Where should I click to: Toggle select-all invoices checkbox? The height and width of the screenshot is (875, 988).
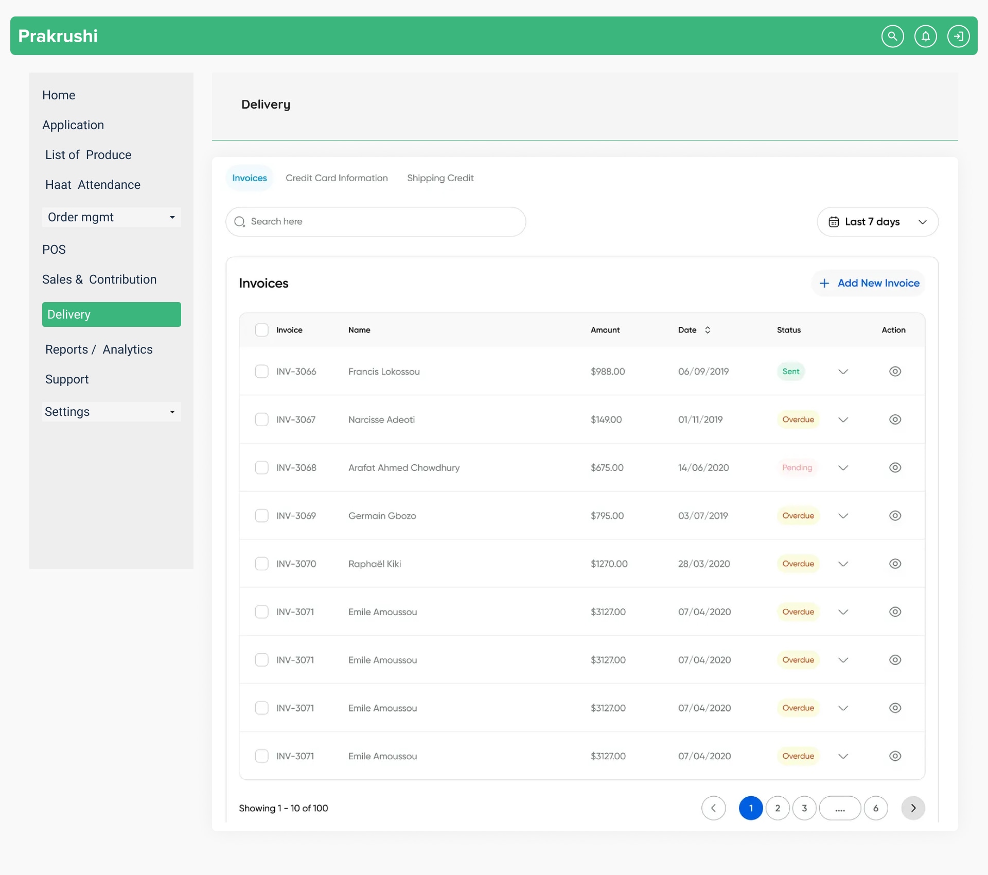click(261, 330)
